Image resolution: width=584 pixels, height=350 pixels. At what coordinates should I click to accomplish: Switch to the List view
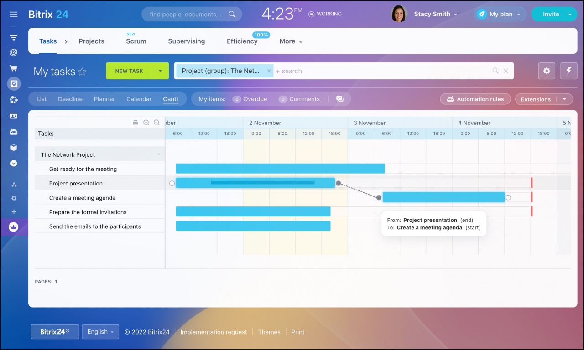coord(42,99)
